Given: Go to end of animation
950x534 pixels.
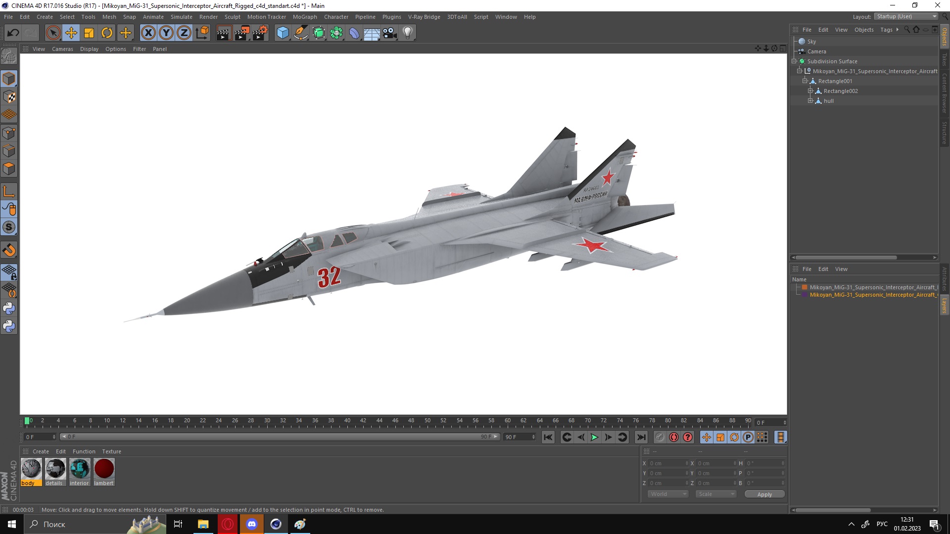Looking at the screenshot, I should coord(641,437).
